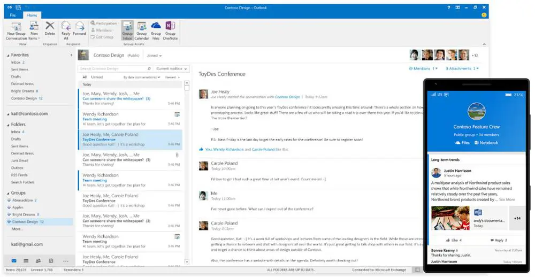Toggle the reading view icon in status bar
The height and width of the screenshot is (277, 535).
point(417,270)
